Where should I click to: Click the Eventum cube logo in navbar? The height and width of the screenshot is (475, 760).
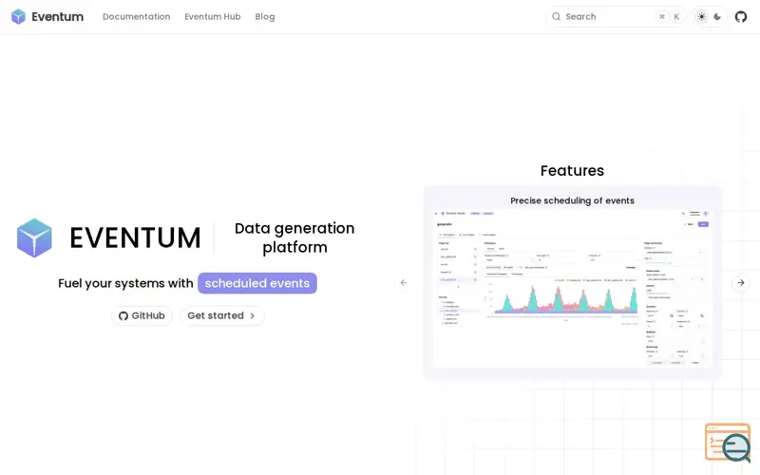click(18, 16)
